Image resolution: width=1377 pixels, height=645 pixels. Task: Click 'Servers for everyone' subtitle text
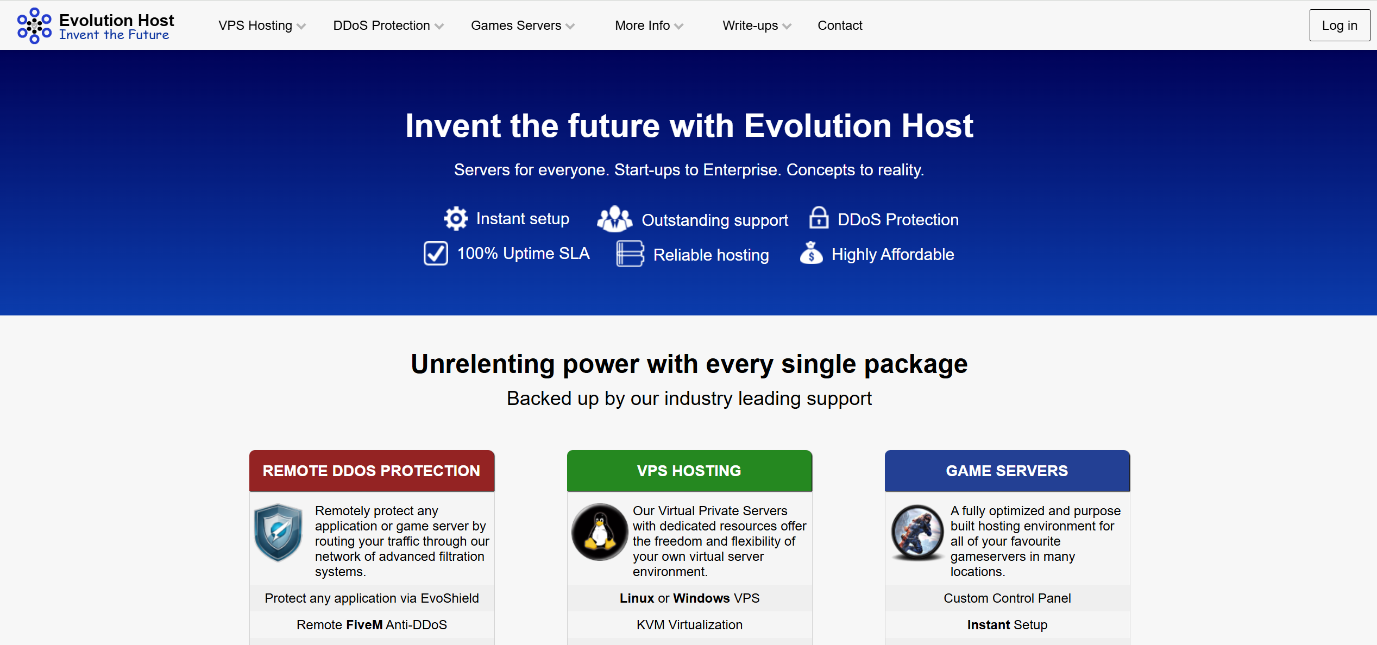pyautogui.click(x=689, y=170)
